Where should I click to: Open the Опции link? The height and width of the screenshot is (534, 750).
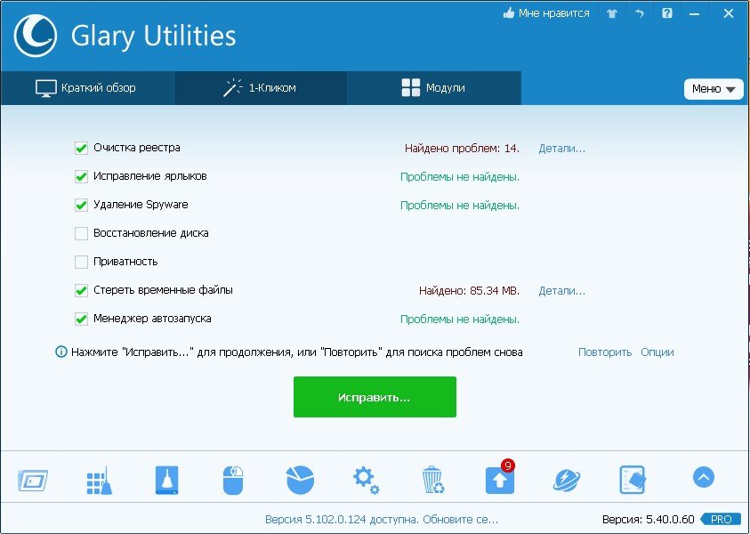pos(657,352)
